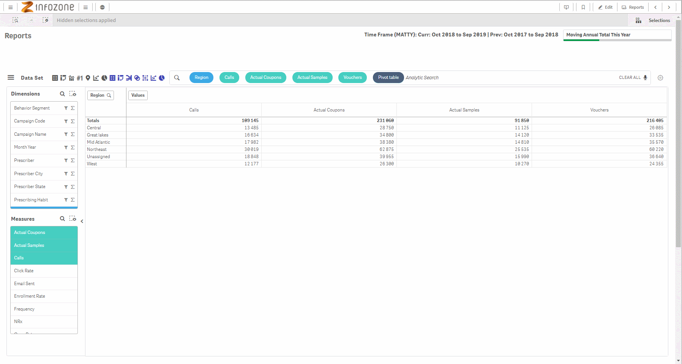Toggle sigma on Prescriber City dimension
The height and width of the screenshot is (364, 682).
(73, 174)
